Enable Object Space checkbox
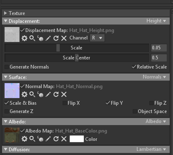 135,111
